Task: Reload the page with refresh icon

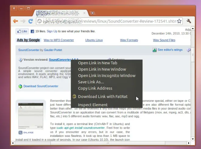Action: (x=31, y=21)
